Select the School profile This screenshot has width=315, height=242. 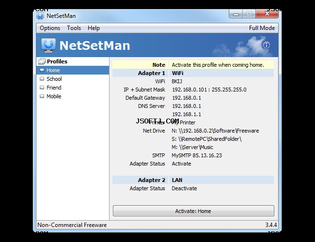click(x=73, y=79)
